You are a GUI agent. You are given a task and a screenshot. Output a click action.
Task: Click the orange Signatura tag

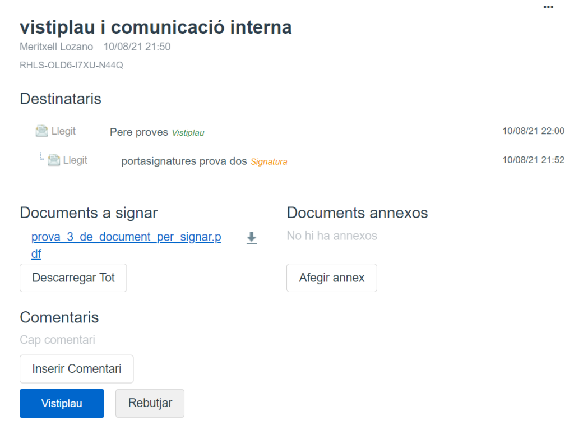269,162
